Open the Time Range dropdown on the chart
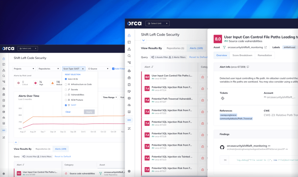Viewport: 298px width, 177px height. click(110, 97)
